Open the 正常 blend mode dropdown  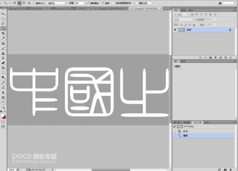(x=183, y=20)
